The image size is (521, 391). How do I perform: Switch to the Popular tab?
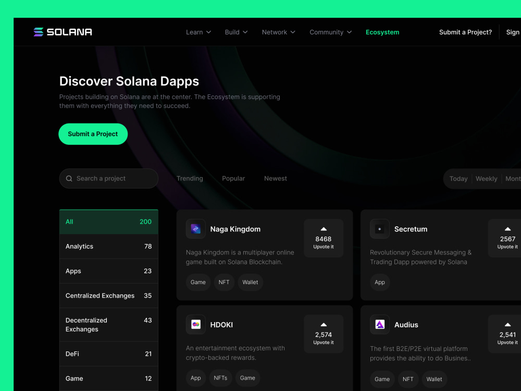coord(233,178)
